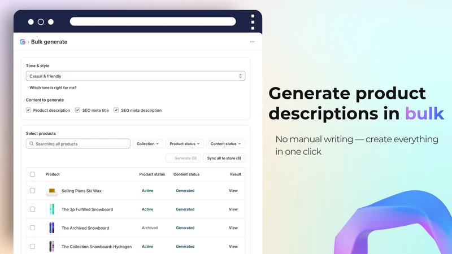Expand the Product status filter dropdown
Viewport: 452px width, 254px height.
coord(185,144)
